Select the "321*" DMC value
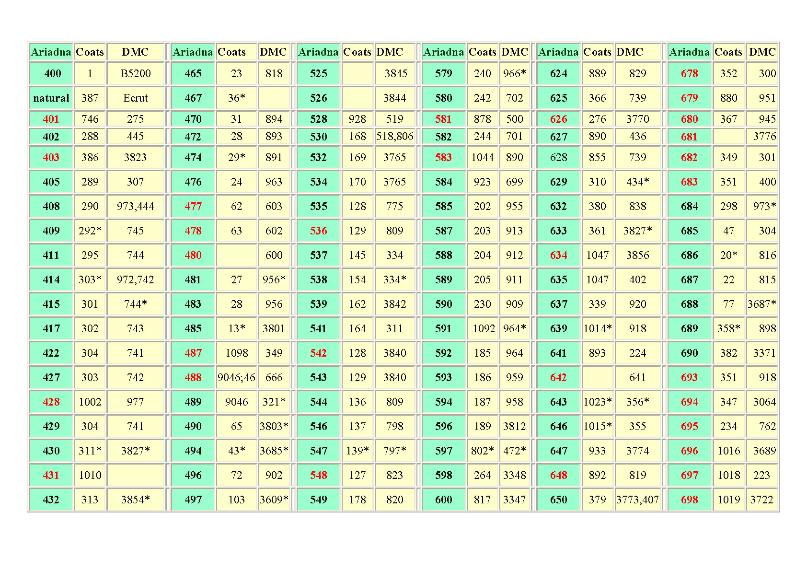 (274, 402)
